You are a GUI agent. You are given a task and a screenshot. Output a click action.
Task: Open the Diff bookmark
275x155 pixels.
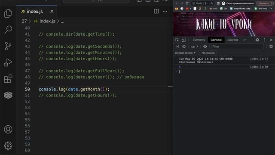coord(223,9)
